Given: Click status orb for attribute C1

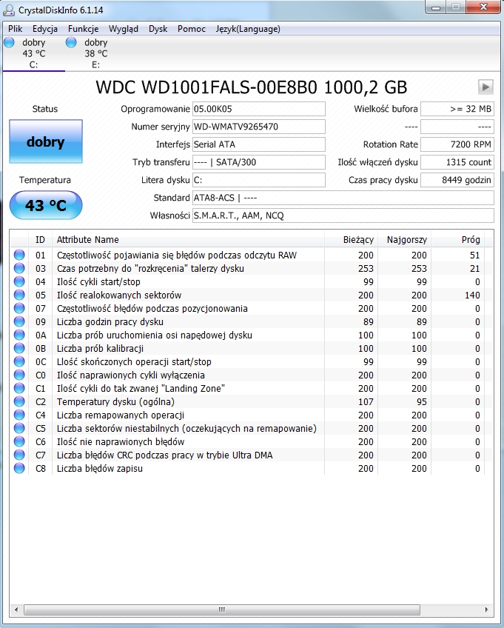Looking at the screenshot, I should click(19, 388).
